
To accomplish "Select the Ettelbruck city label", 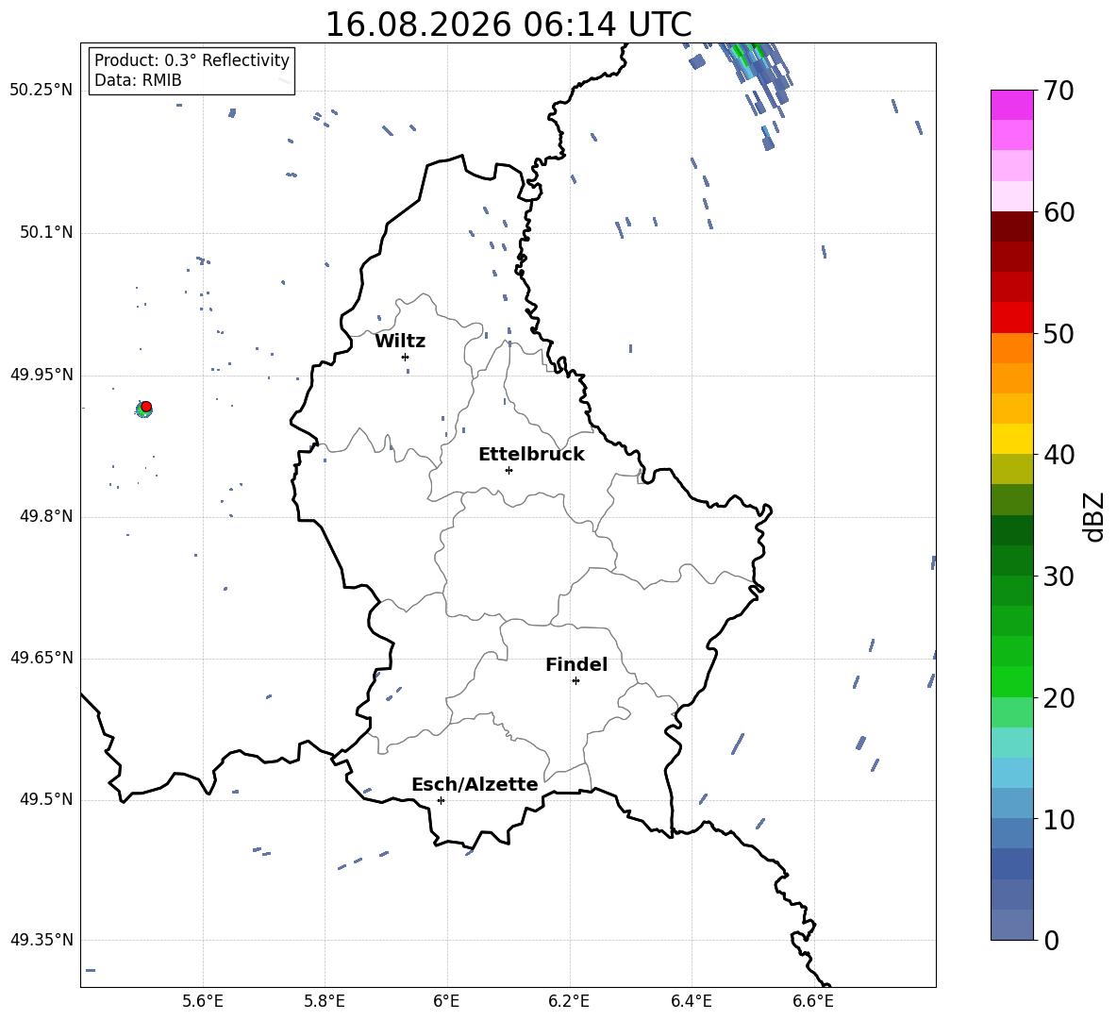I will tap(531, 455).
